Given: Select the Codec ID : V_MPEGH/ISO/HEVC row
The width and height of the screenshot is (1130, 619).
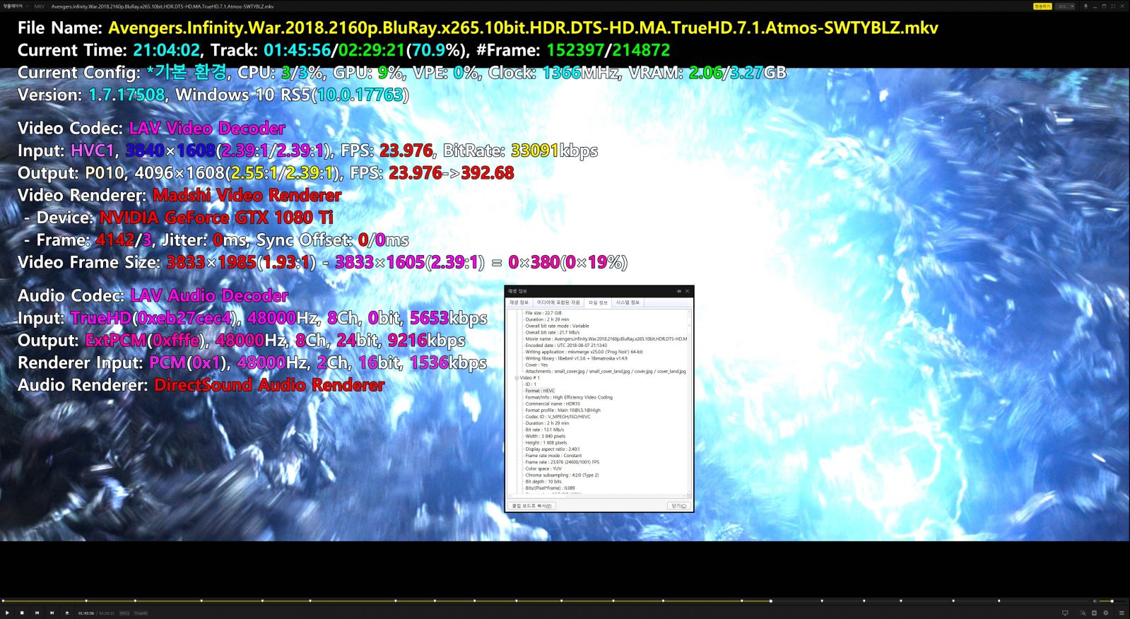Looking at the screenshot, I should (x=558, y=417).
